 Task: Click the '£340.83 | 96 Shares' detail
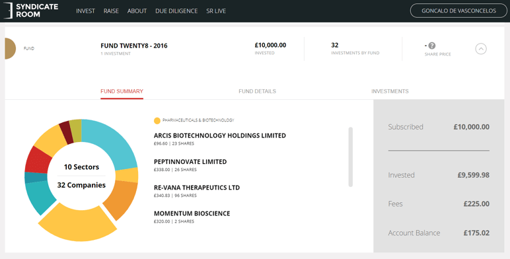(175, 196)
